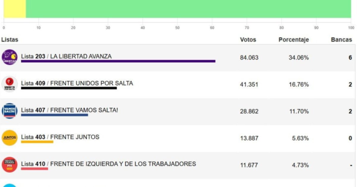Screen dimensions: 357x187
Task: Click the red Frente de Izquierda logo
Action: tap(10, 165)
